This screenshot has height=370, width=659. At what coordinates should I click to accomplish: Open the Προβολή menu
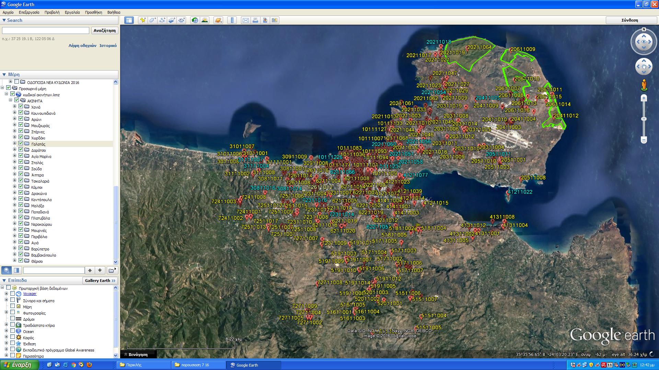pos(52,12)
